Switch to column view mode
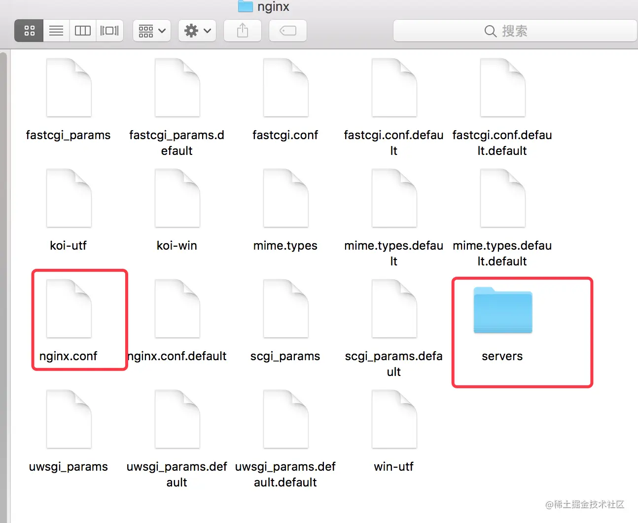 [x=83, y=31]
